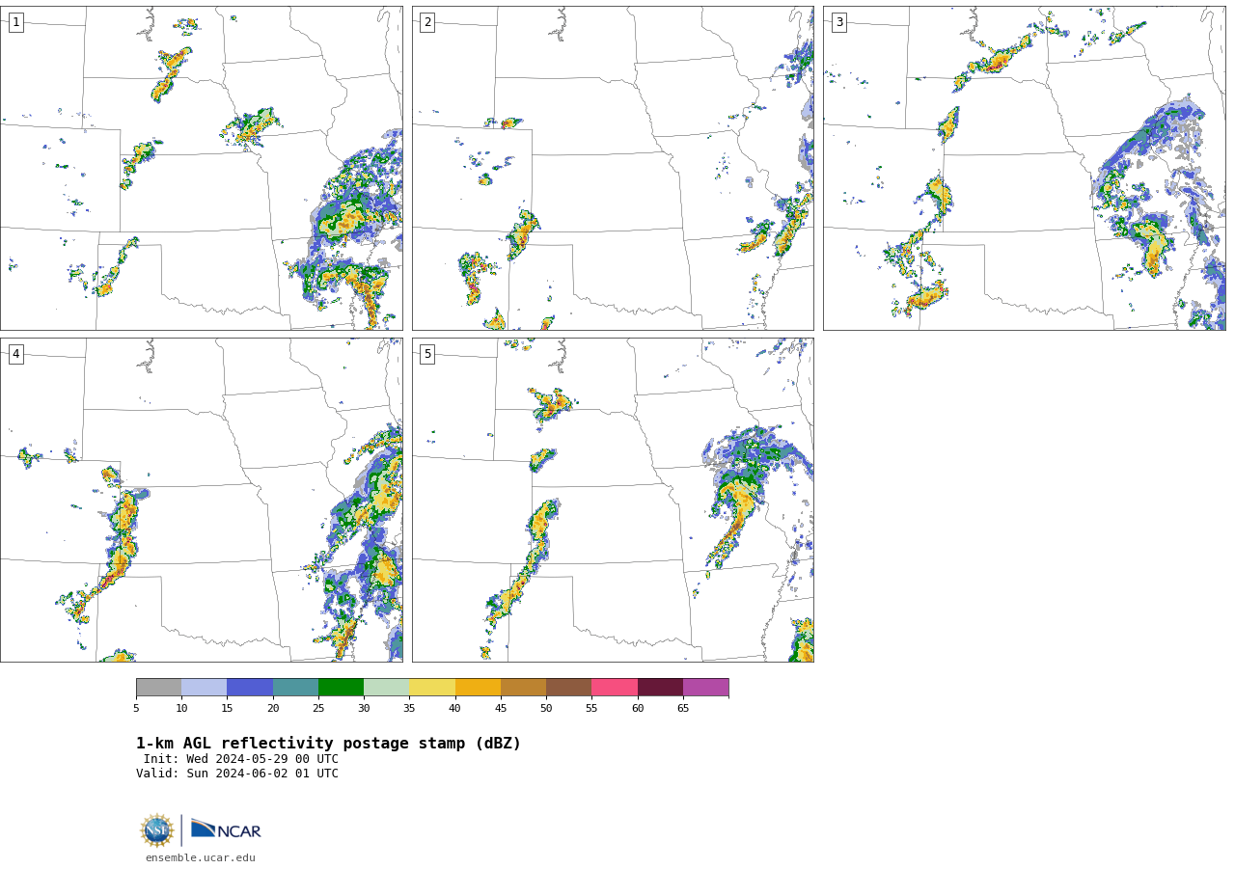Image resolution: width=1235 pixels, height=869 pixels.
Task: Click the colorbar tick label '65'
Action: click(x=683, y=709)
